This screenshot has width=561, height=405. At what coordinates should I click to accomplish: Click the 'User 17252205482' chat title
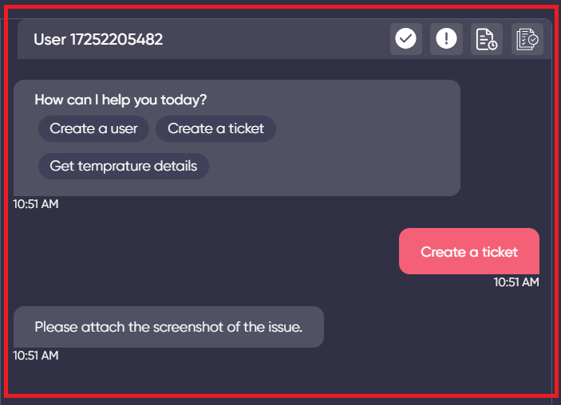pos(98,39)
